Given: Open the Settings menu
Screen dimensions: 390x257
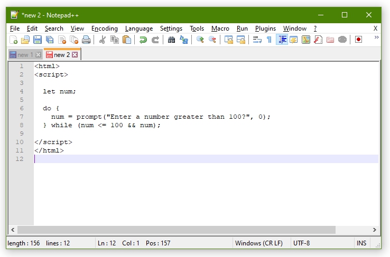Looking at the screenshot, I should [171, 28].
